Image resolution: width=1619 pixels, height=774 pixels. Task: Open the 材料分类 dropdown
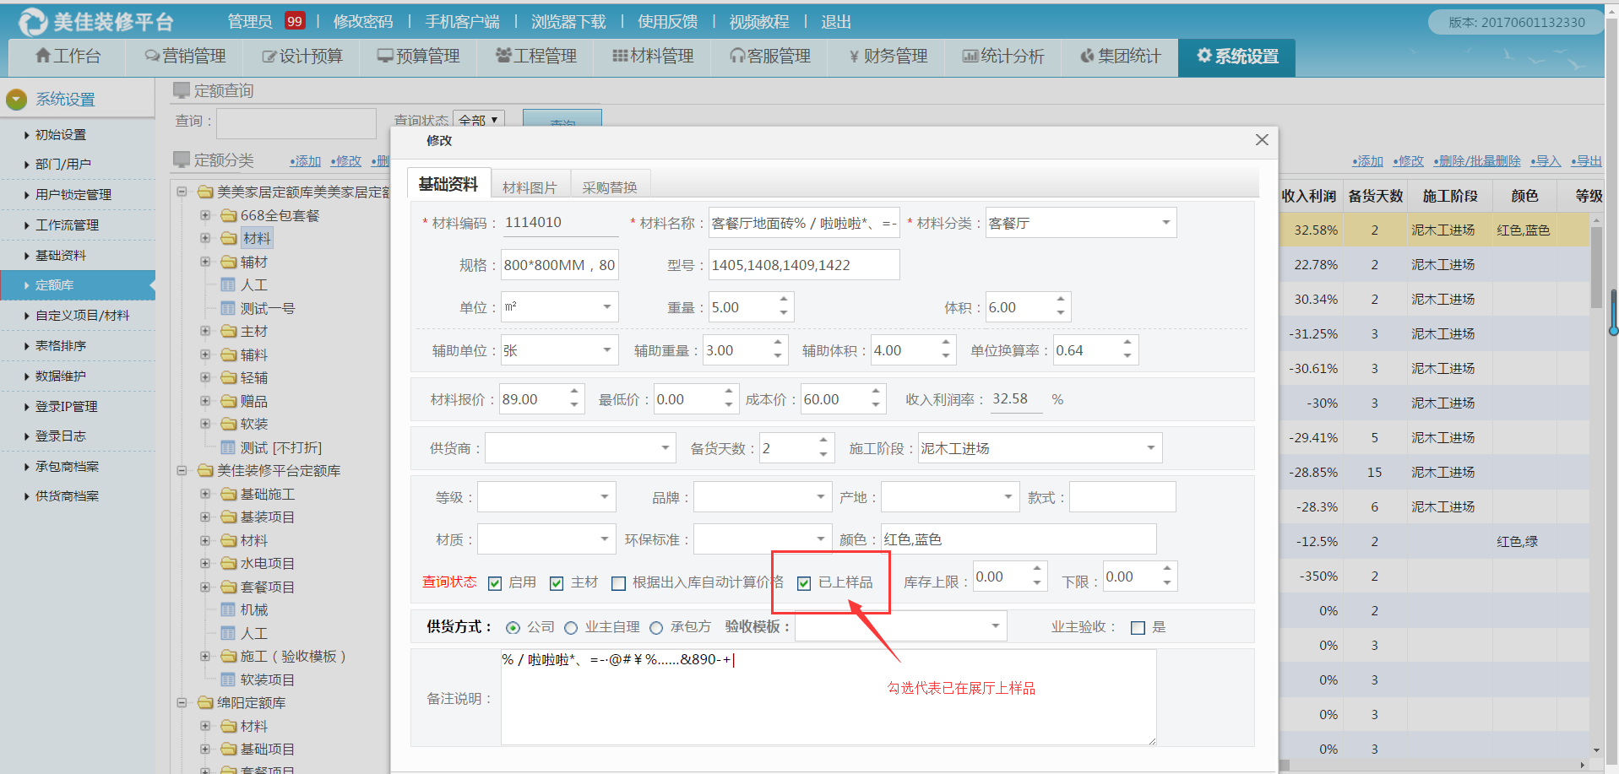coord(1165,223)
